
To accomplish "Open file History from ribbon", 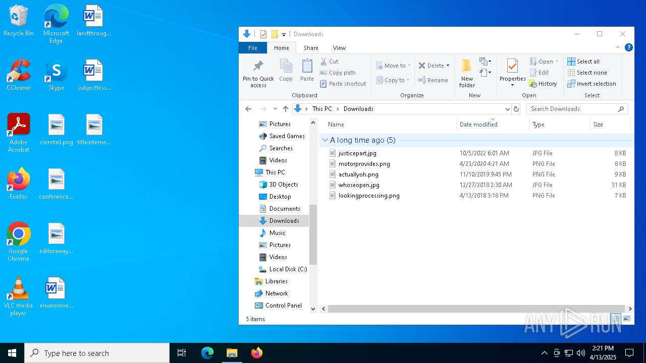I will pos(543,84).
